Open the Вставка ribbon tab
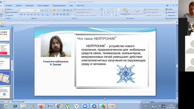194x109 pixels. tap(8, 5)
